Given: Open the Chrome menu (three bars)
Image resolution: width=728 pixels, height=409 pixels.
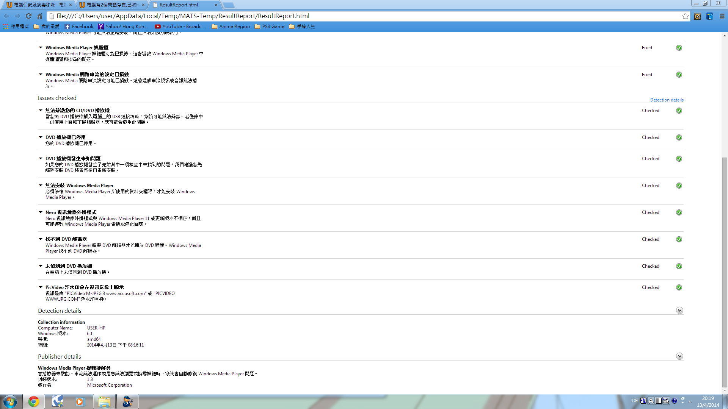Looking at the screenshot, I should click(722, 16).
